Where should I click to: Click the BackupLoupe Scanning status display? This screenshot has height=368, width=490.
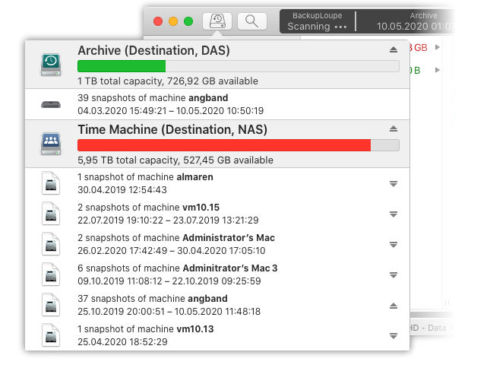click(x=316, y=21)
